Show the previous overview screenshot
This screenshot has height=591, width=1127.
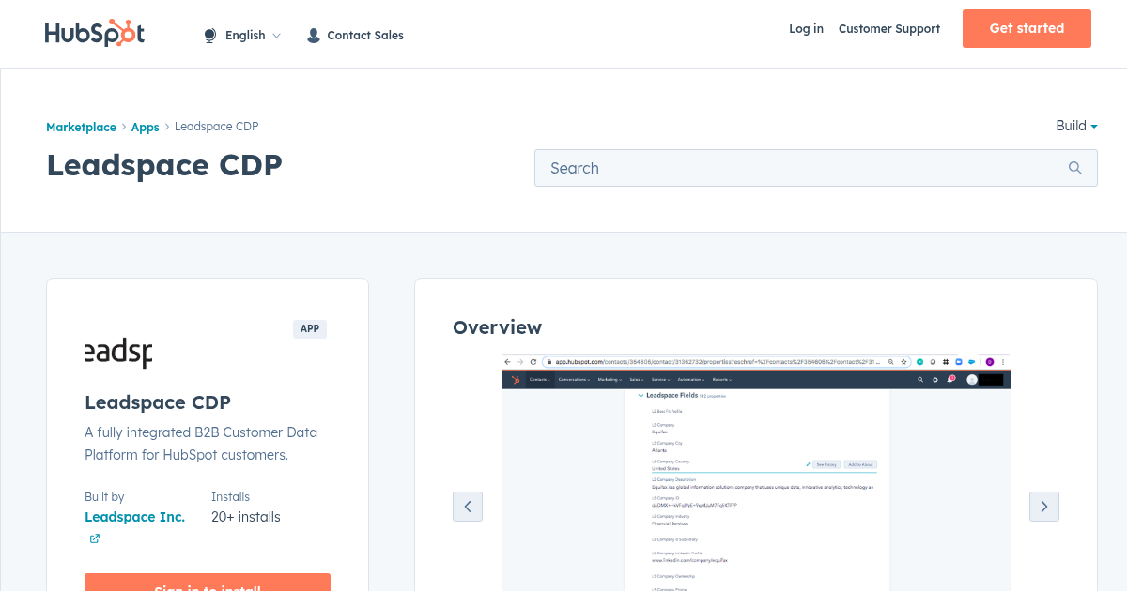pyautogui.click(x=468, y=507)
